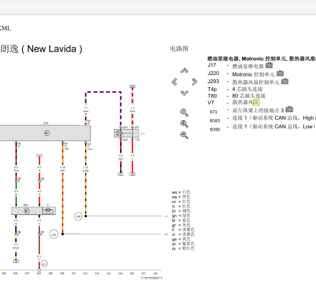
Task: Select the B390 legend code
Action: (215, 130)
